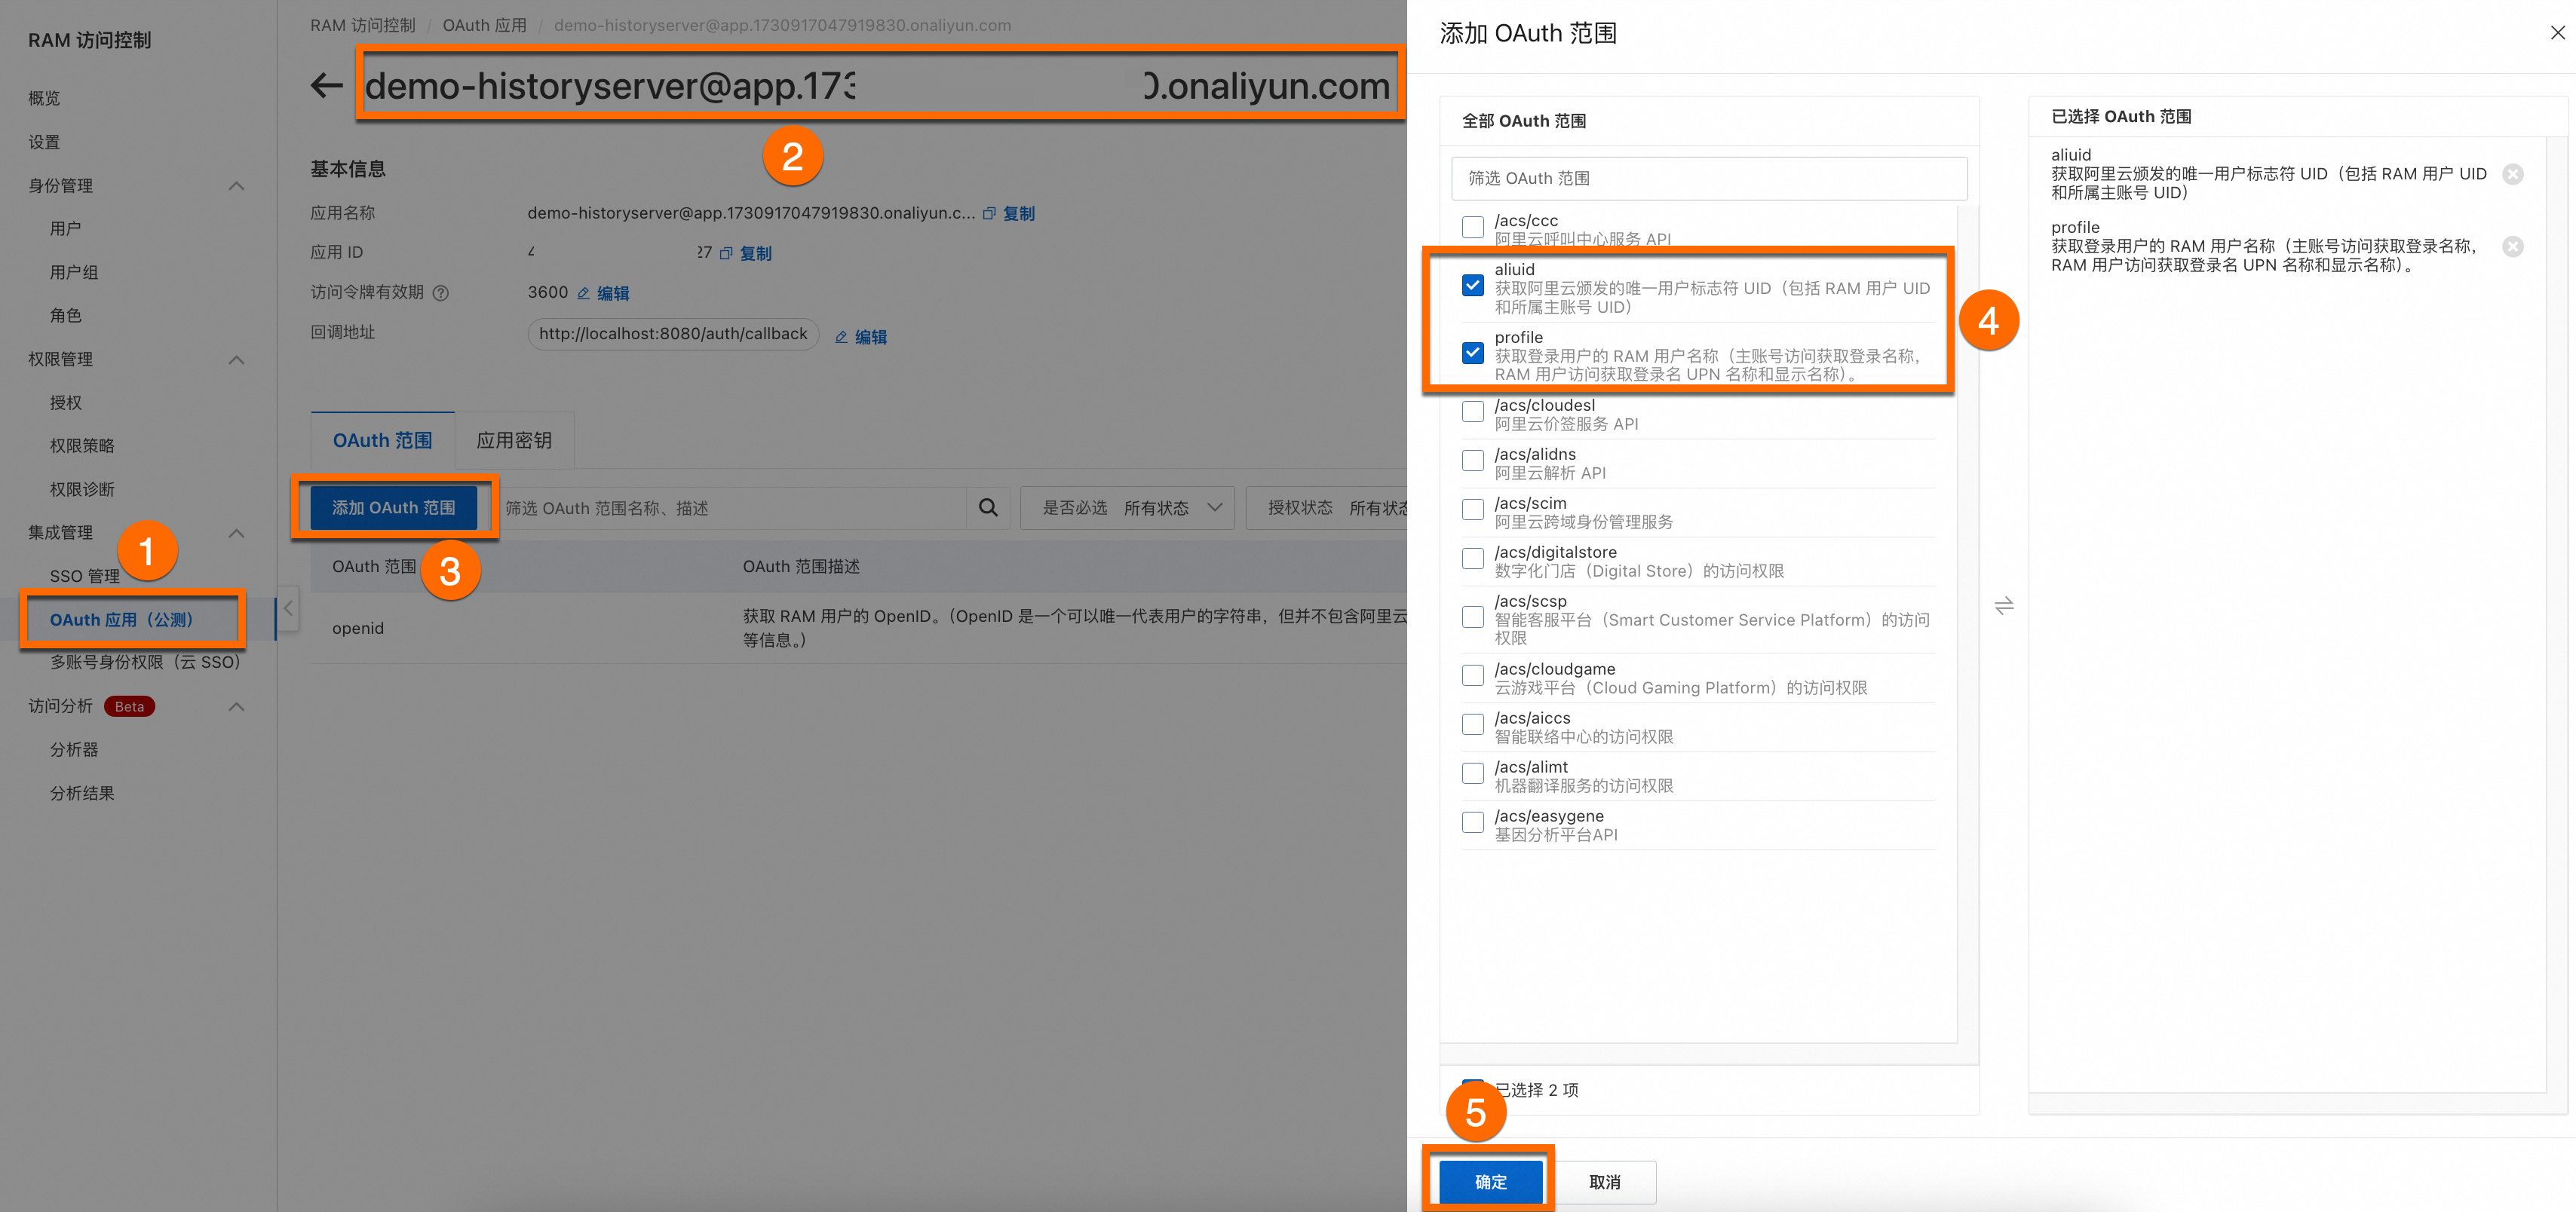Click the help icon beside 访问令牌有效期

tap(441, 292)
